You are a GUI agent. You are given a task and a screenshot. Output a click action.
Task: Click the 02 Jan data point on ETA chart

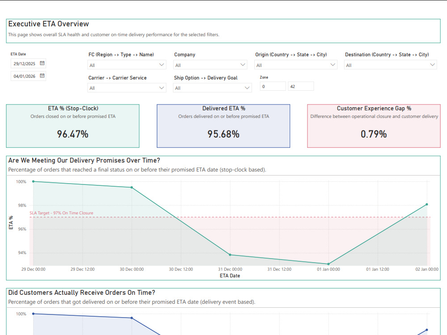427,204
